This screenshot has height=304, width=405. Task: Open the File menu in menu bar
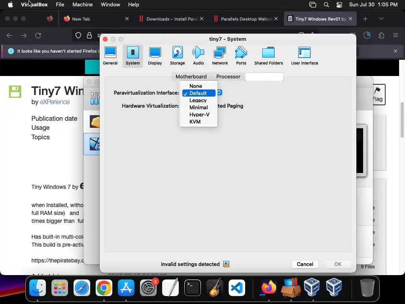pyautogui.click(x=60, y=5)
